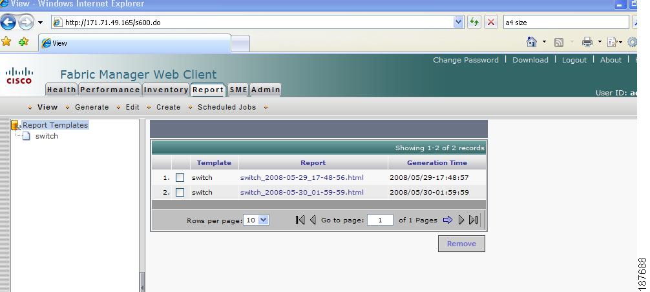Open the View submenu item
650x292 pixels.
click(x=47, y=107)
